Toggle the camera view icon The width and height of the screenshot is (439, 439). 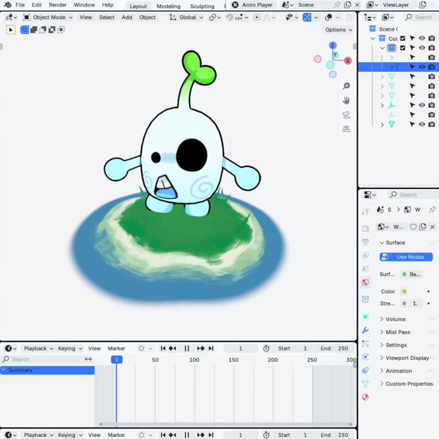(x=346, y=115)
